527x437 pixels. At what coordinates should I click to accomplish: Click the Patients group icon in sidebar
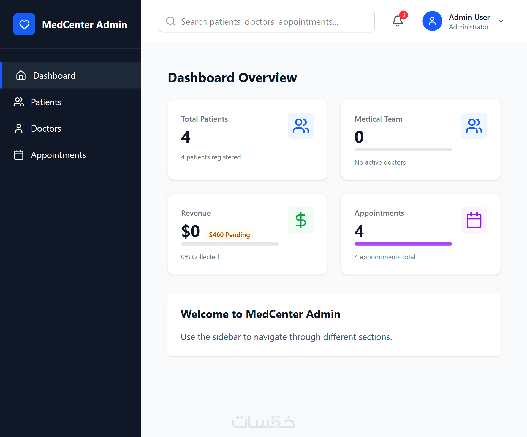pos(19,102)
